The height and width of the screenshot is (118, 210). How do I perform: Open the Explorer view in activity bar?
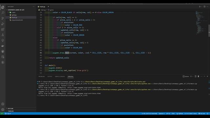point(3,7)
